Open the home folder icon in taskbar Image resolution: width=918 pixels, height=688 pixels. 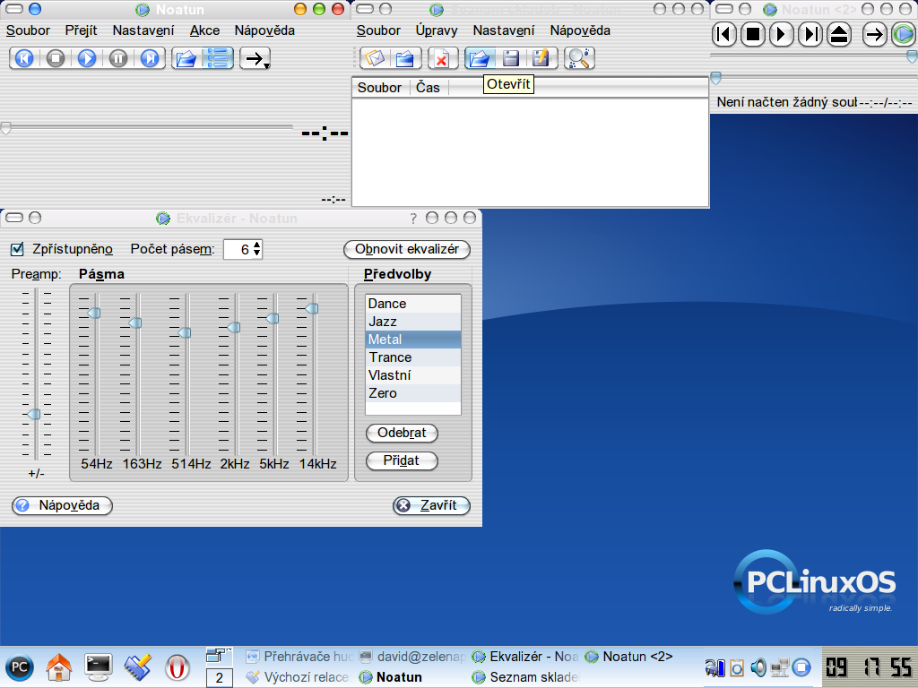(59, 667)
